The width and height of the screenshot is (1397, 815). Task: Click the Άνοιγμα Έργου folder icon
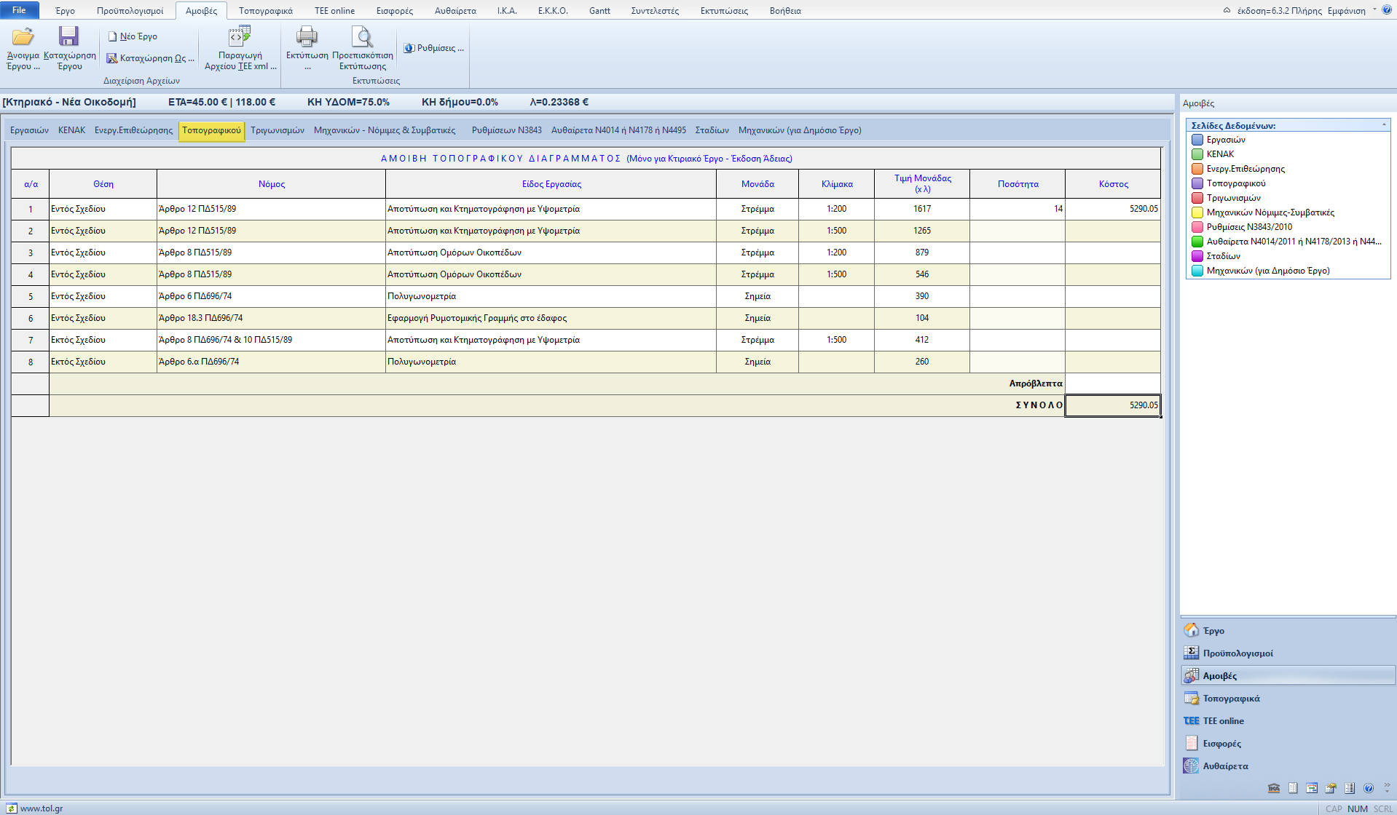pyautogui.click(x=23, y=36)
